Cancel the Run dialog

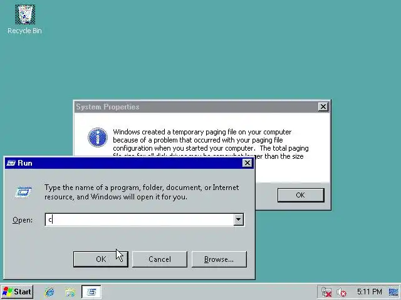tap(160, 259)
